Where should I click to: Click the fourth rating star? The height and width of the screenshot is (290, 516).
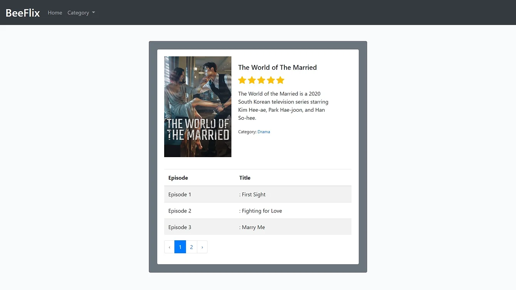coord(271,80)
